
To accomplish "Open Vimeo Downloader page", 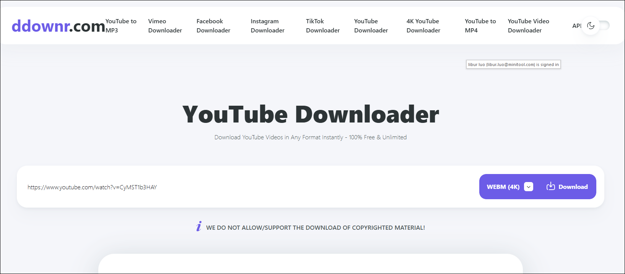I will [x=165, y=26].
